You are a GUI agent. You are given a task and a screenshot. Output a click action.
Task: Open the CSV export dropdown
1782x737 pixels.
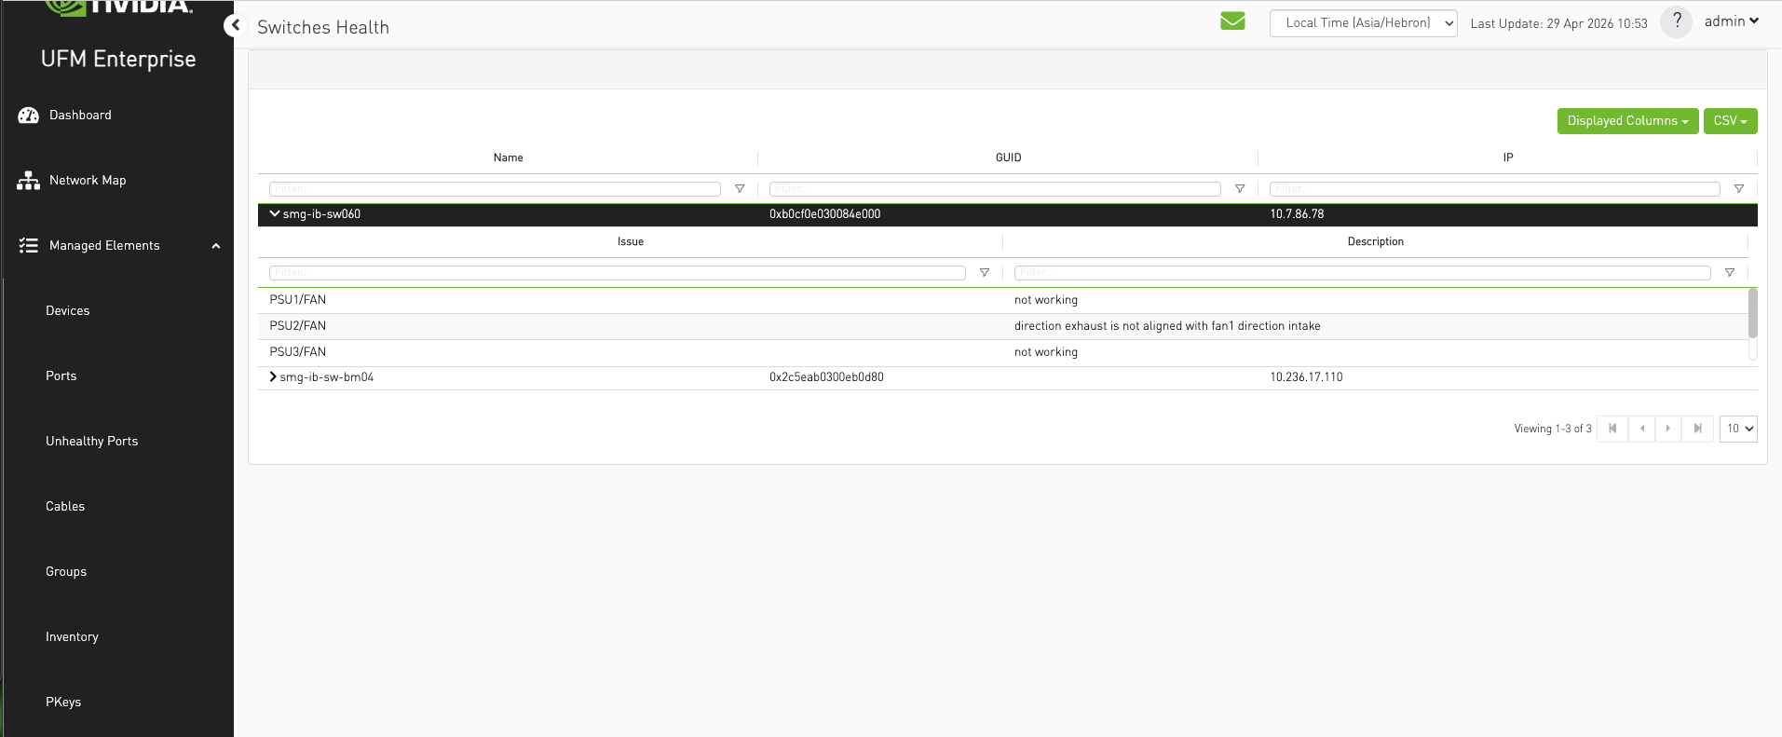pyautogui.click(x=1730, y=121)
